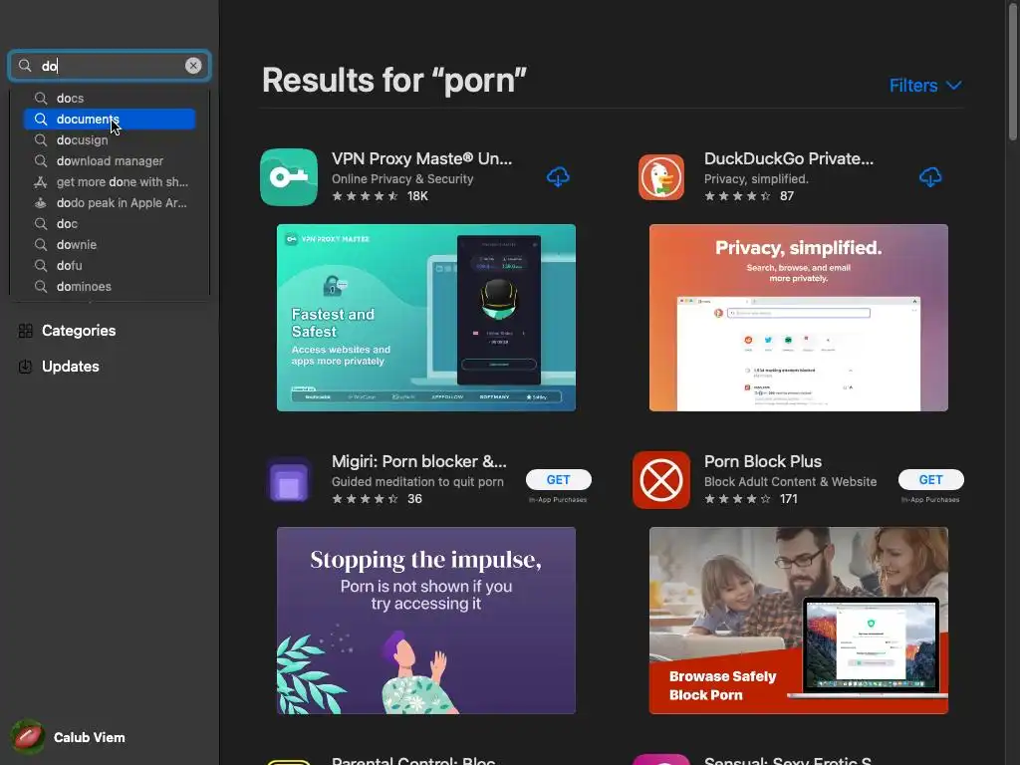The image size is (1020, 765).
Task: Click the Calub Viem avatar picture
Action: coord(27,737)
